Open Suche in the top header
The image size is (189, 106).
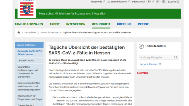pos(172,2)
